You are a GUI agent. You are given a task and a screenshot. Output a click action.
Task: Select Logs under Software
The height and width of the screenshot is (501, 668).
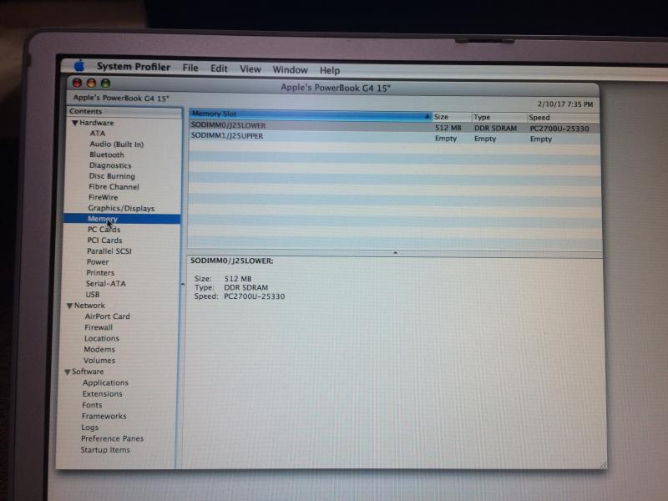tap(90, 428)
